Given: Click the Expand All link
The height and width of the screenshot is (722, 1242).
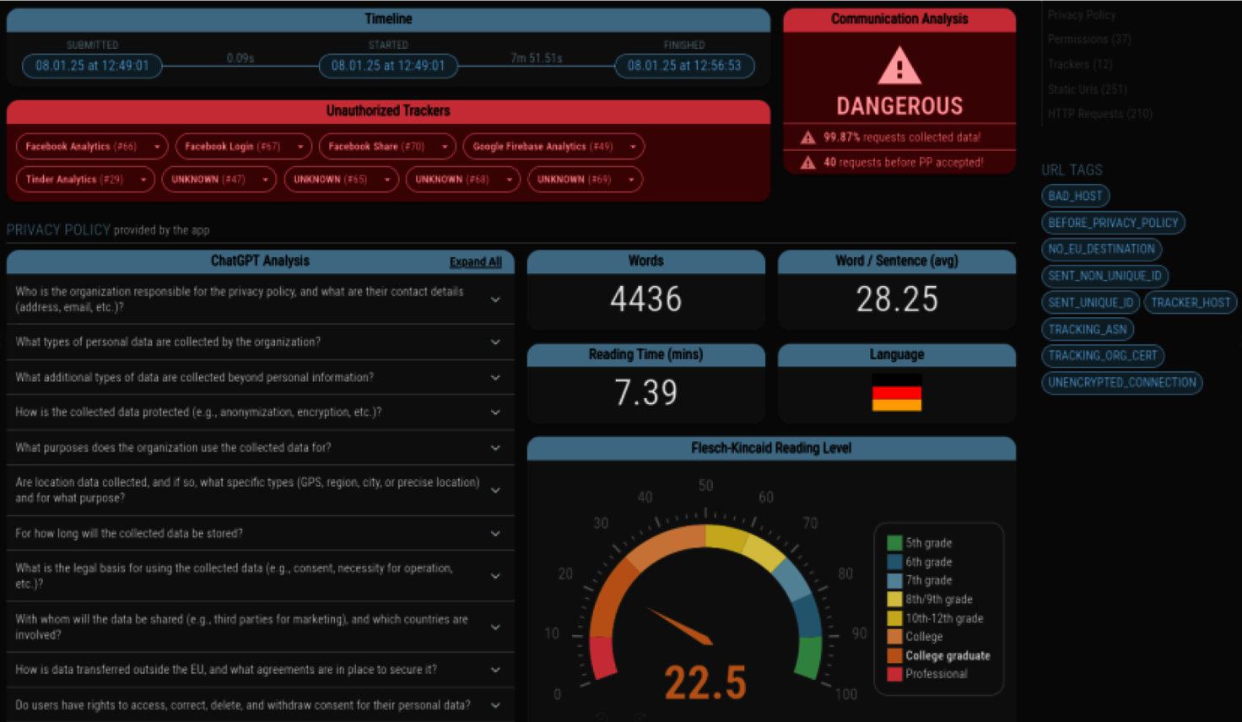Looking at the screenshot, I should (x=475, y=262).
